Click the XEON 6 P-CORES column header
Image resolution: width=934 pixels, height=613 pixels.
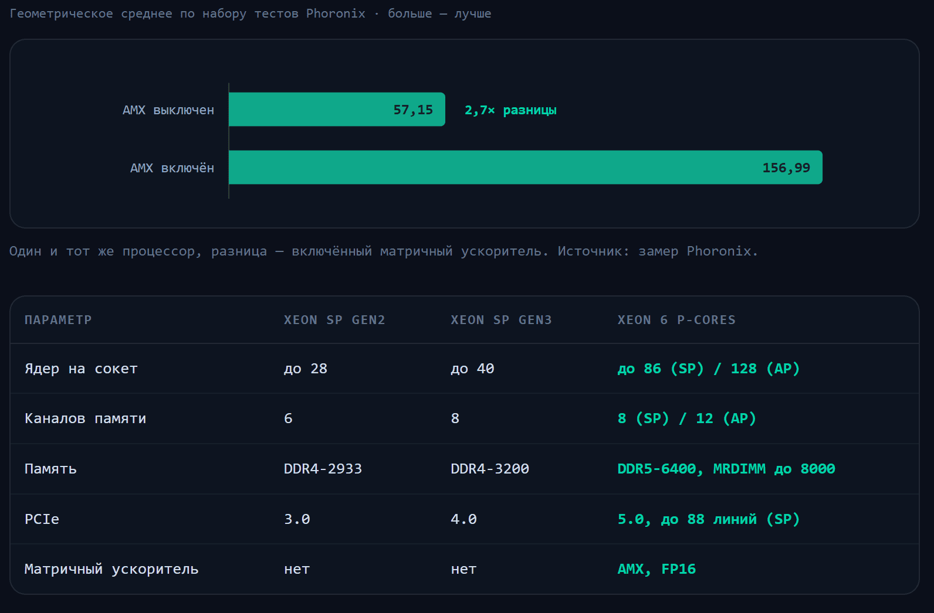click(676, 320)
